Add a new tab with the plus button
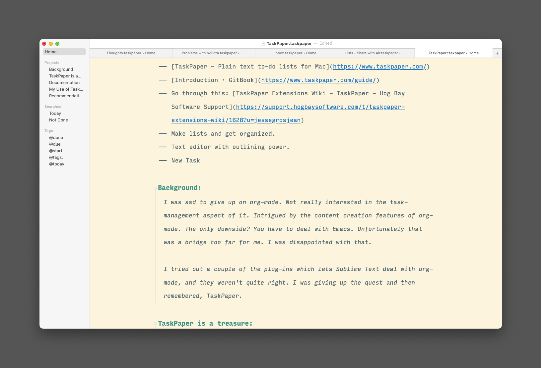 click(497, 53)
